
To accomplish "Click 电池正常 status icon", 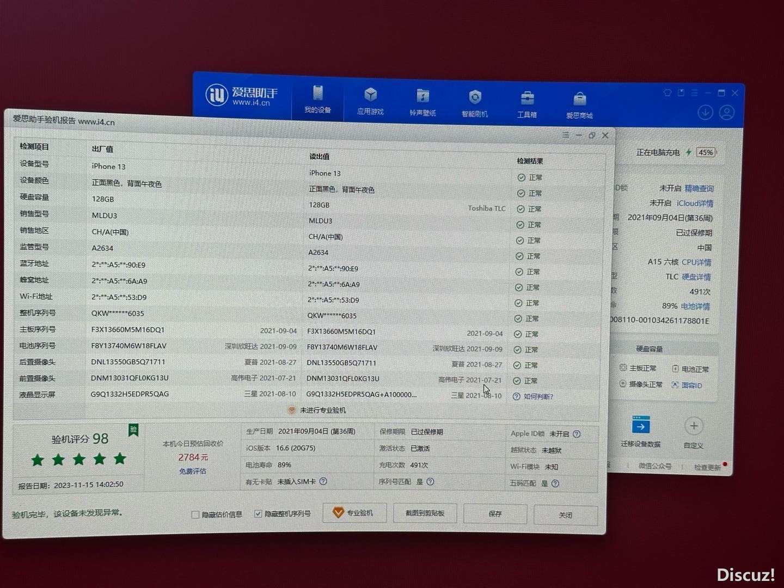I will coord(675,369).
